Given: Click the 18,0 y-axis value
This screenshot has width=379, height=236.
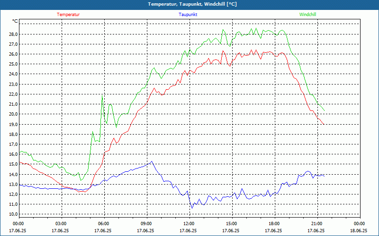Looking at the screenshot, I should pyautogui.click(x=14, y=134).
